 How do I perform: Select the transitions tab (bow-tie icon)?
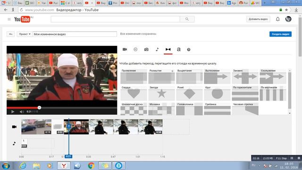point(168,49)
